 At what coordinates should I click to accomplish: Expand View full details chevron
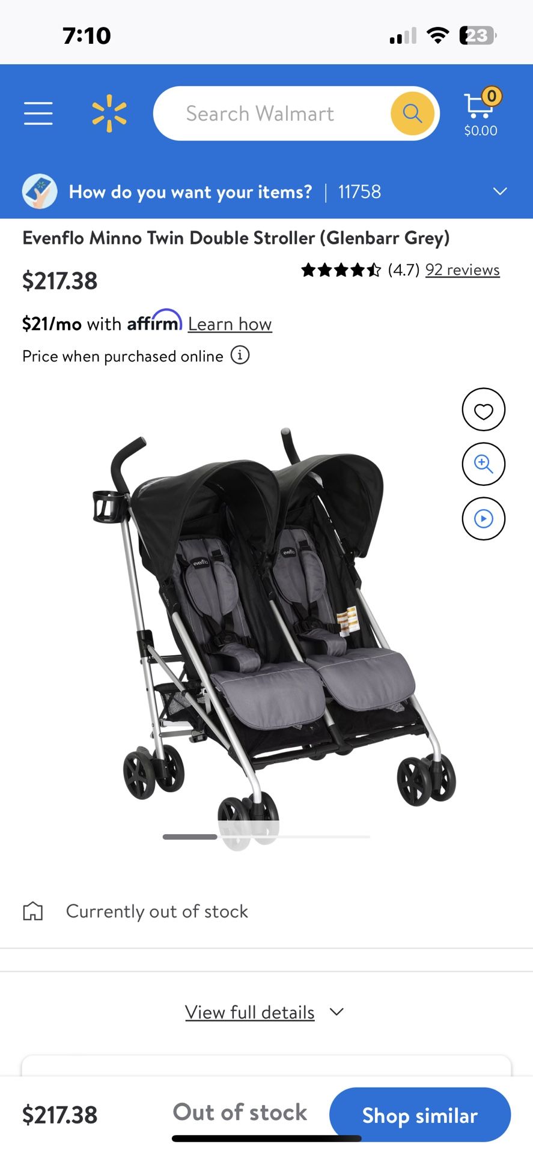point(337,1012)
